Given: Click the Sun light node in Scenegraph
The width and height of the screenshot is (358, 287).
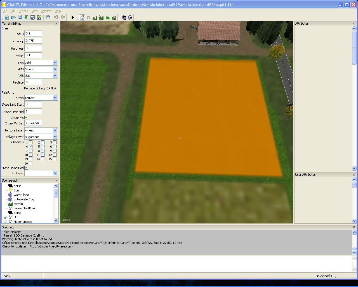Looking at the screenshot, I should click(x=16, y=190).
